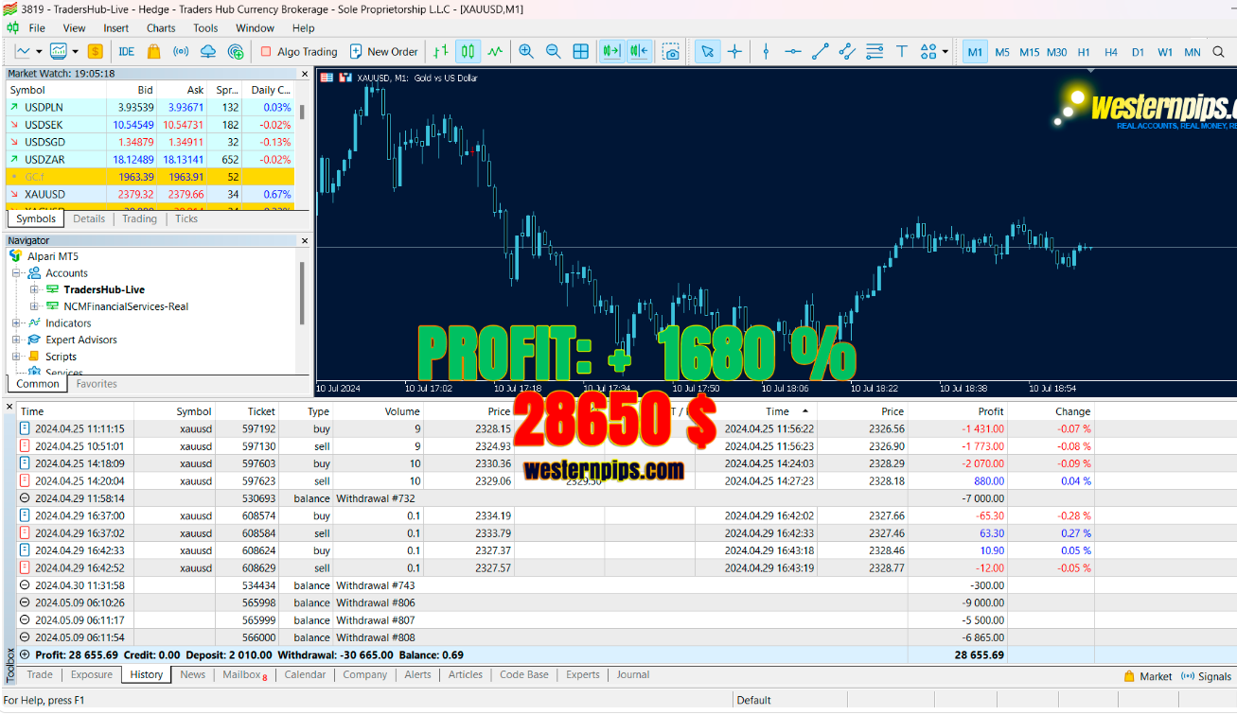Select the arrow cursor tool

[x=707, y=51]
